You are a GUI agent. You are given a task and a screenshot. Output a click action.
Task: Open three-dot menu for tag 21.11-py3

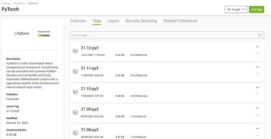tap(257, 67)
